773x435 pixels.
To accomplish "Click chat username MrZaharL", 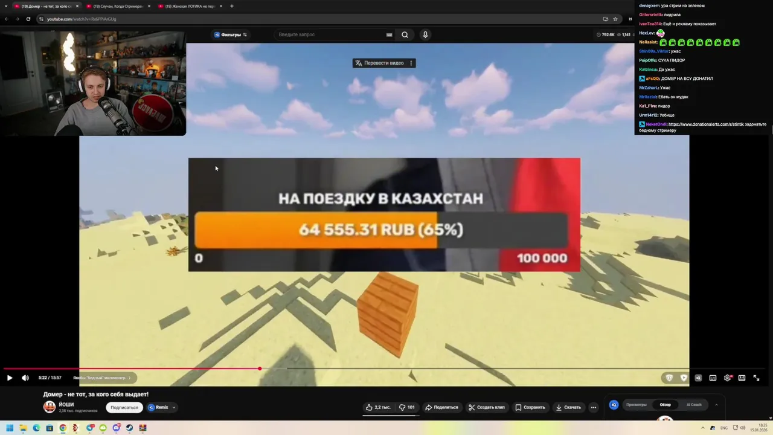I will pyautogui.click(x=649, y=88).
